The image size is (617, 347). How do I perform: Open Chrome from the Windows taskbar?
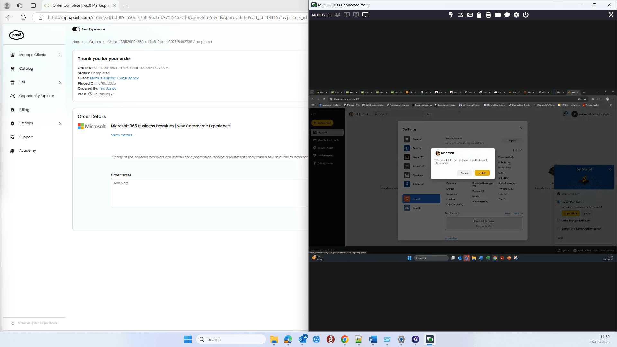coord(344,339)
